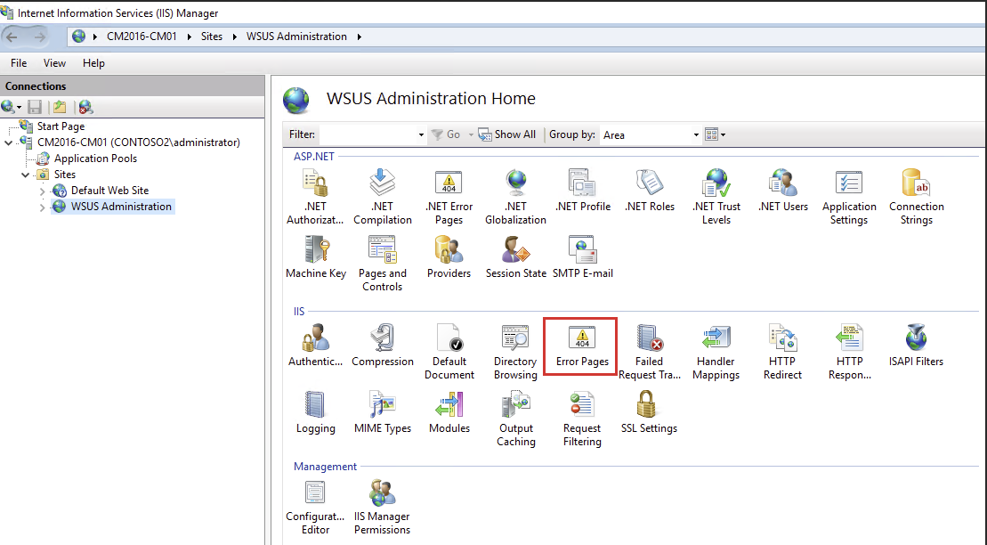Expand breadcrumb arrow after WSUS Administration
This screenshot has width=987, height=545.
pos(360,37)
